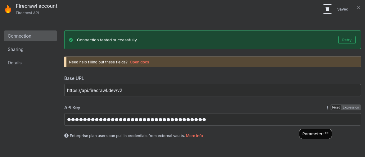Click the info icon beside Enterprise plan note
The height and width of the screenshot is (157, 365).
66,136
